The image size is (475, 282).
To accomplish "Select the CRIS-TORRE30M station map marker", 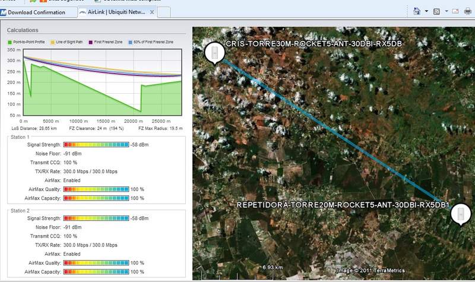I will click(214, 53).
